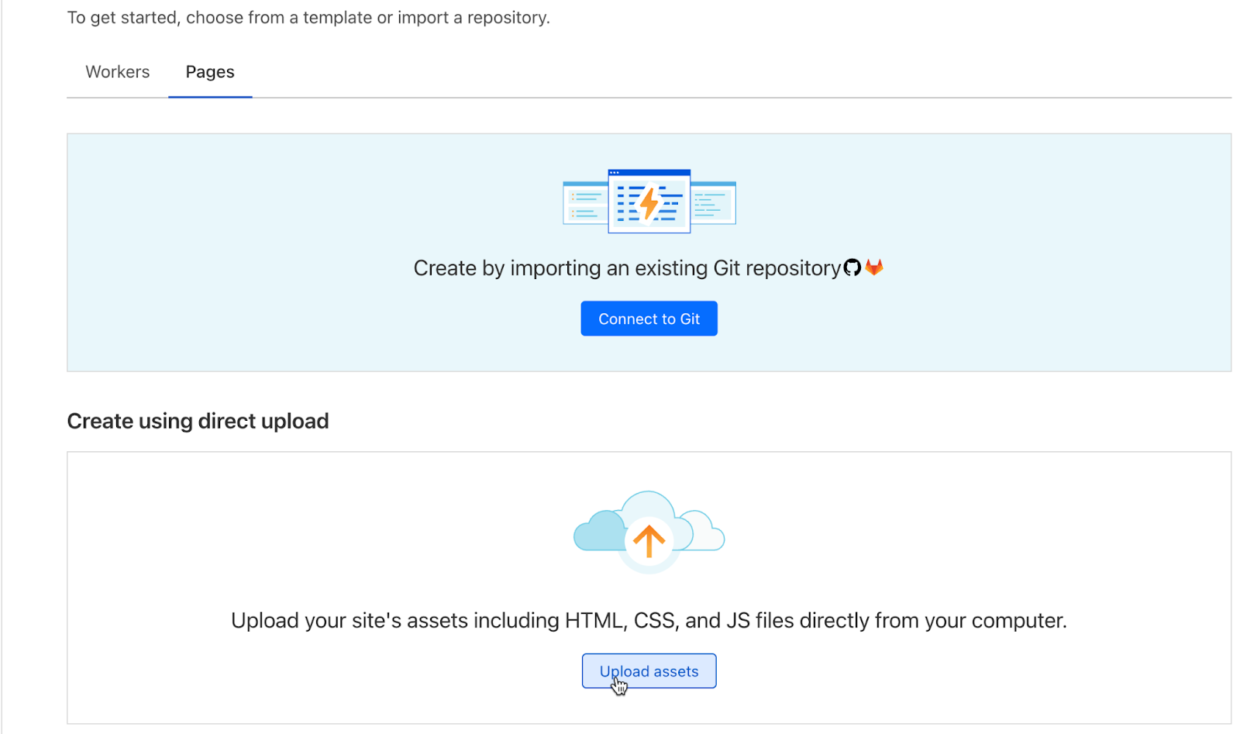Switch to the Workers tab
This screenshot has width=1240, height=734.
click(118, 72)
